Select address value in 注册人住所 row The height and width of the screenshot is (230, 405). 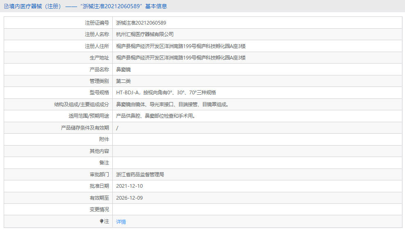click(181, 46)
